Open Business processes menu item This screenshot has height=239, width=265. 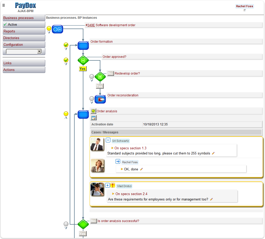[x=24, y=18]
